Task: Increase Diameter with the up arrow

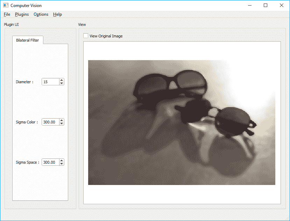Action: click(62, 80)
